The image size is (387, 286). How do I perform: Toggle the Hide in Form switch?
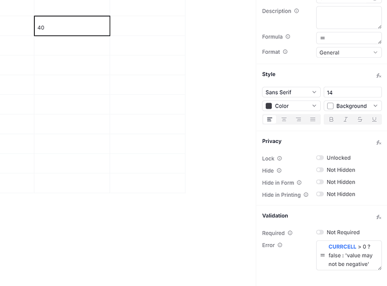(x=320, y=182)
